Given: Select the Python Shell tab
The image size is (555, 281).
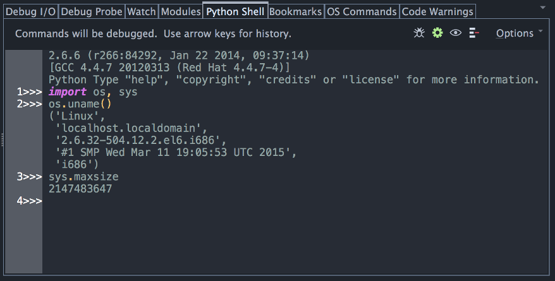Looking at the screenshot, I should pyautogui.click(x=235, y=11).
